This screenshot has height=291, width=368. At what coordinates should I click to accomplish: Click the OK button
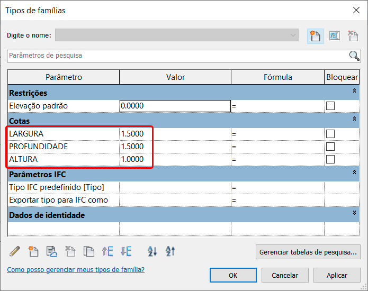tap(233, 275)
